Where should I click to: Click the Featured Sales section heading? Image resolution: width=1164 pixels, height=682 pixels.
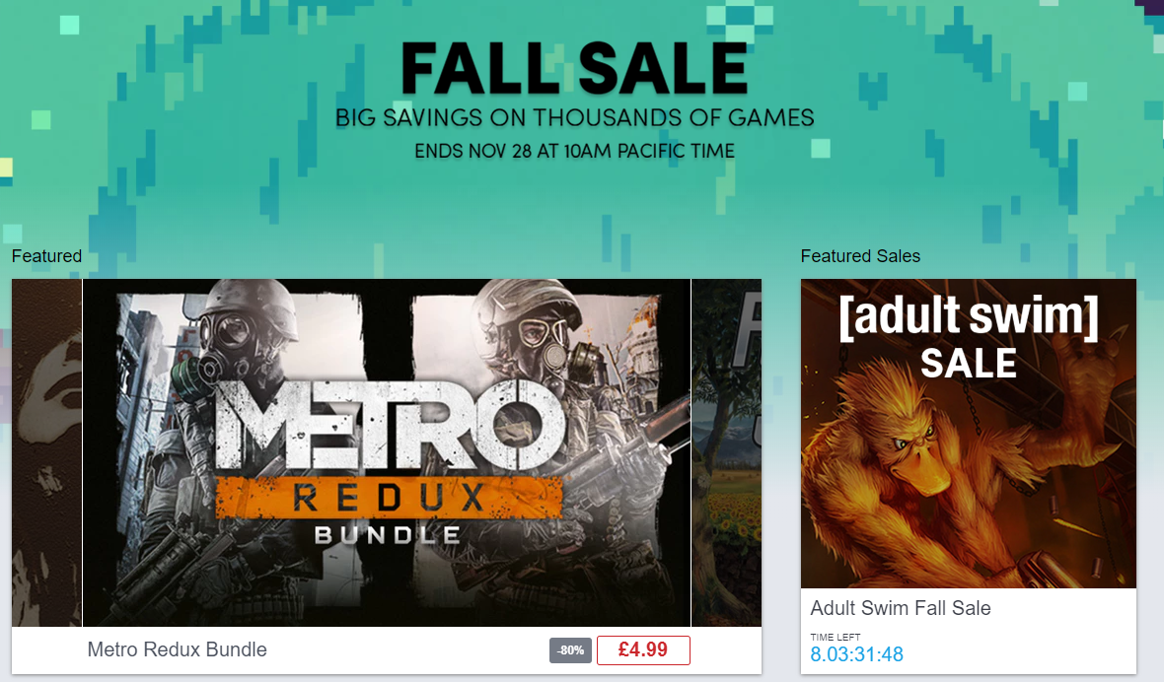click(x=860, y=256)
